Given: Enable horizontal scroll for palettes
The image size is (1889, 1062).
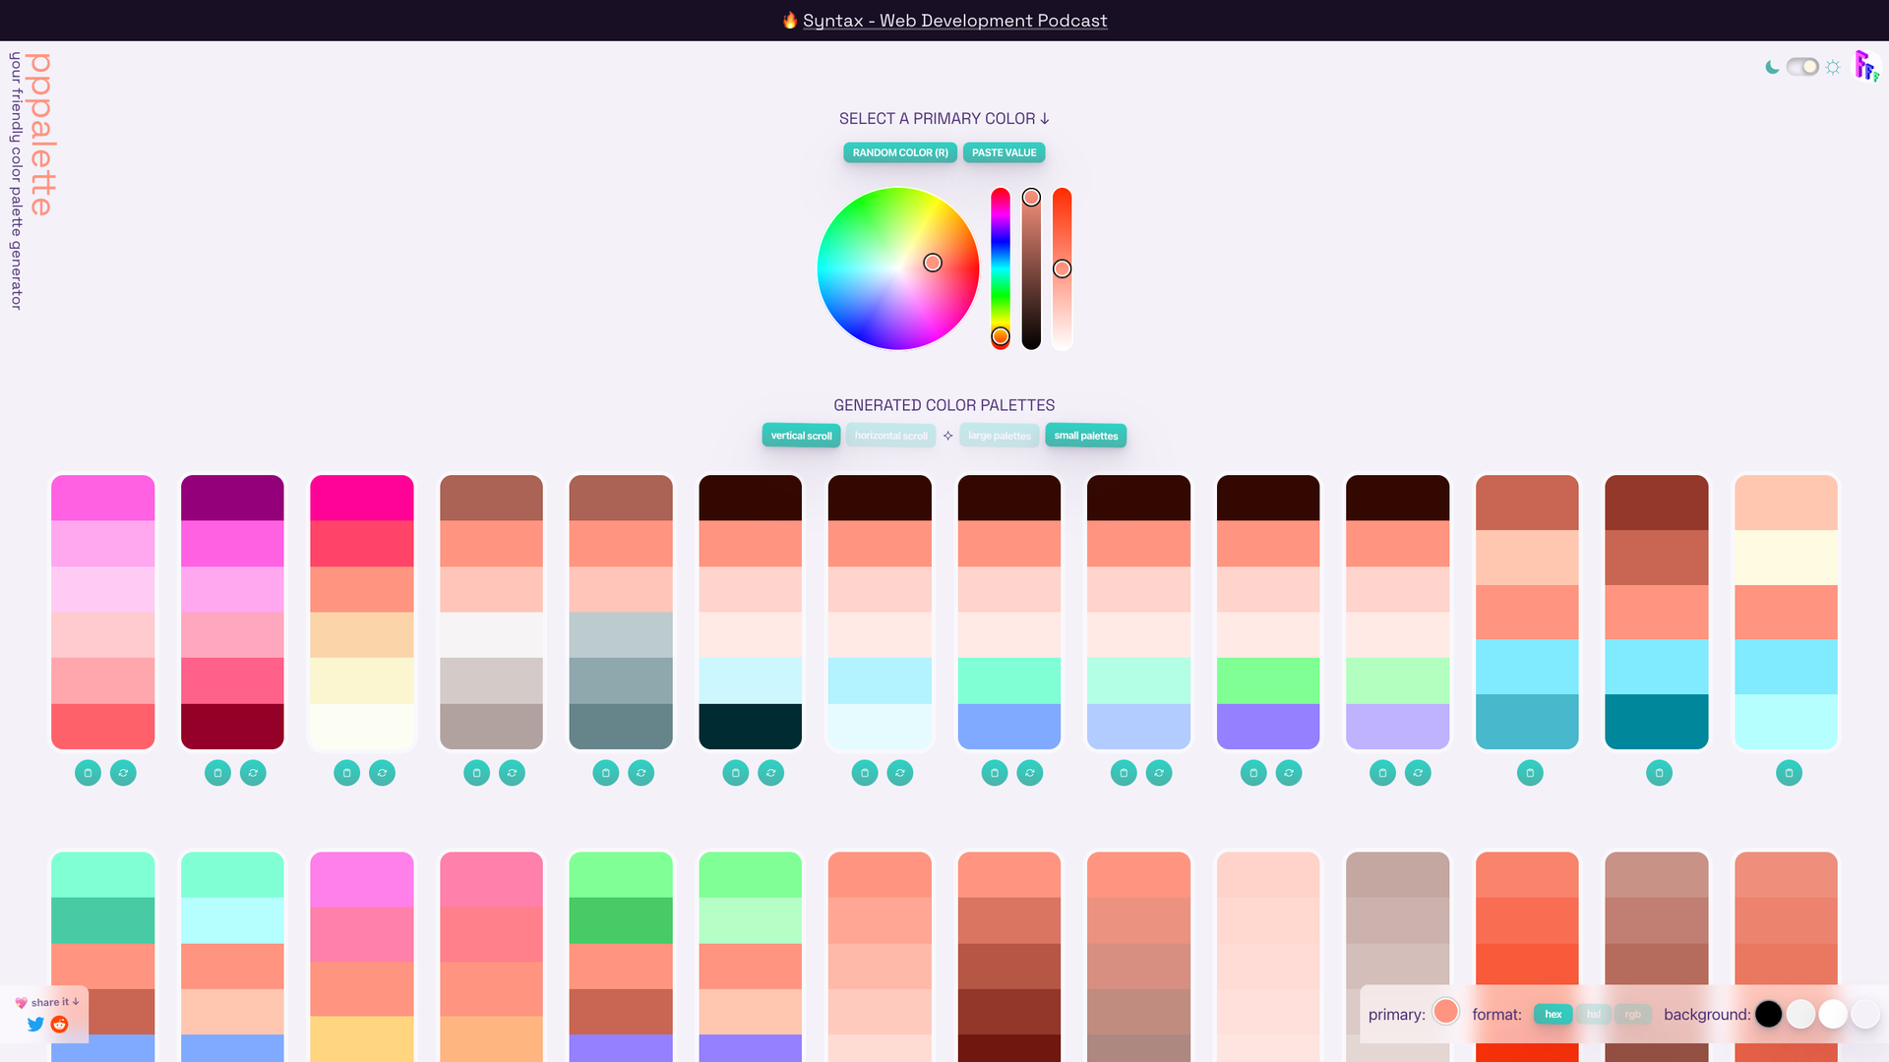Looking at the screenshot, I should (890, 436).
